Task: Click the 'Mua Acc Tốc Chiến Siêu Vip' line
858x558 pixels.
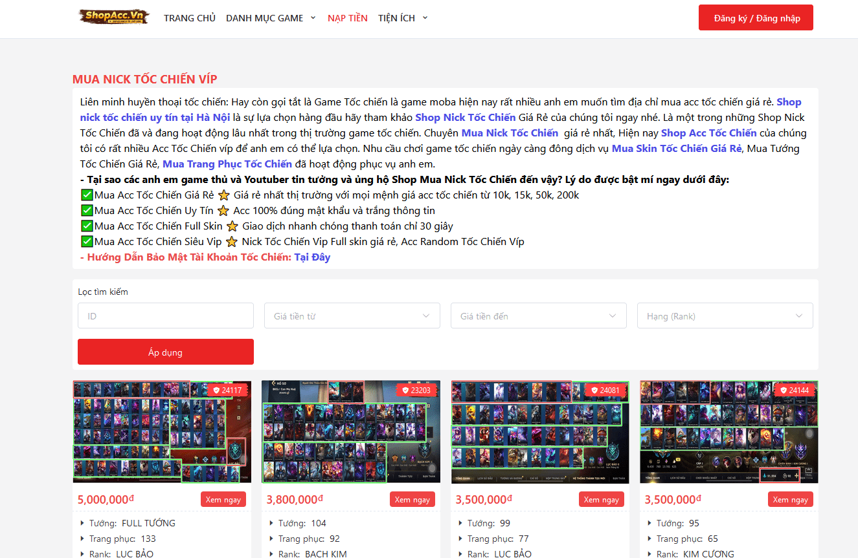Action: coord(302,242)
